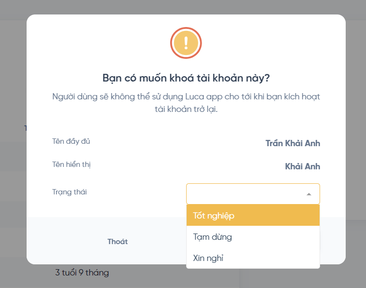Click inside the Trạng thái combo box field
The height and width of the screenshot is (288, 366).
pyautogui.click(x=244, y=194)
